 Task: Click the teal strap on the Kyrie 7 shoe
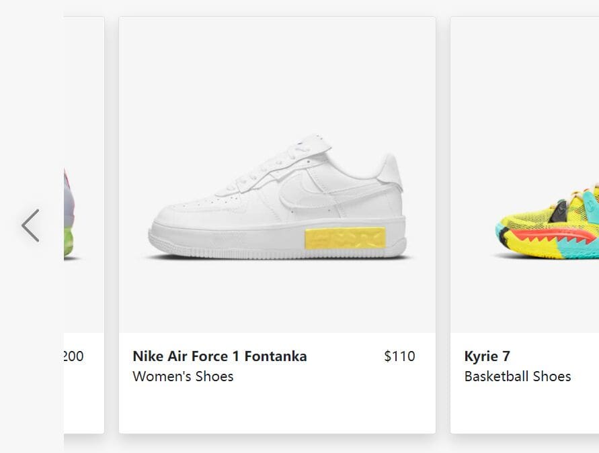pyautogui.click(x=592, y=206)
